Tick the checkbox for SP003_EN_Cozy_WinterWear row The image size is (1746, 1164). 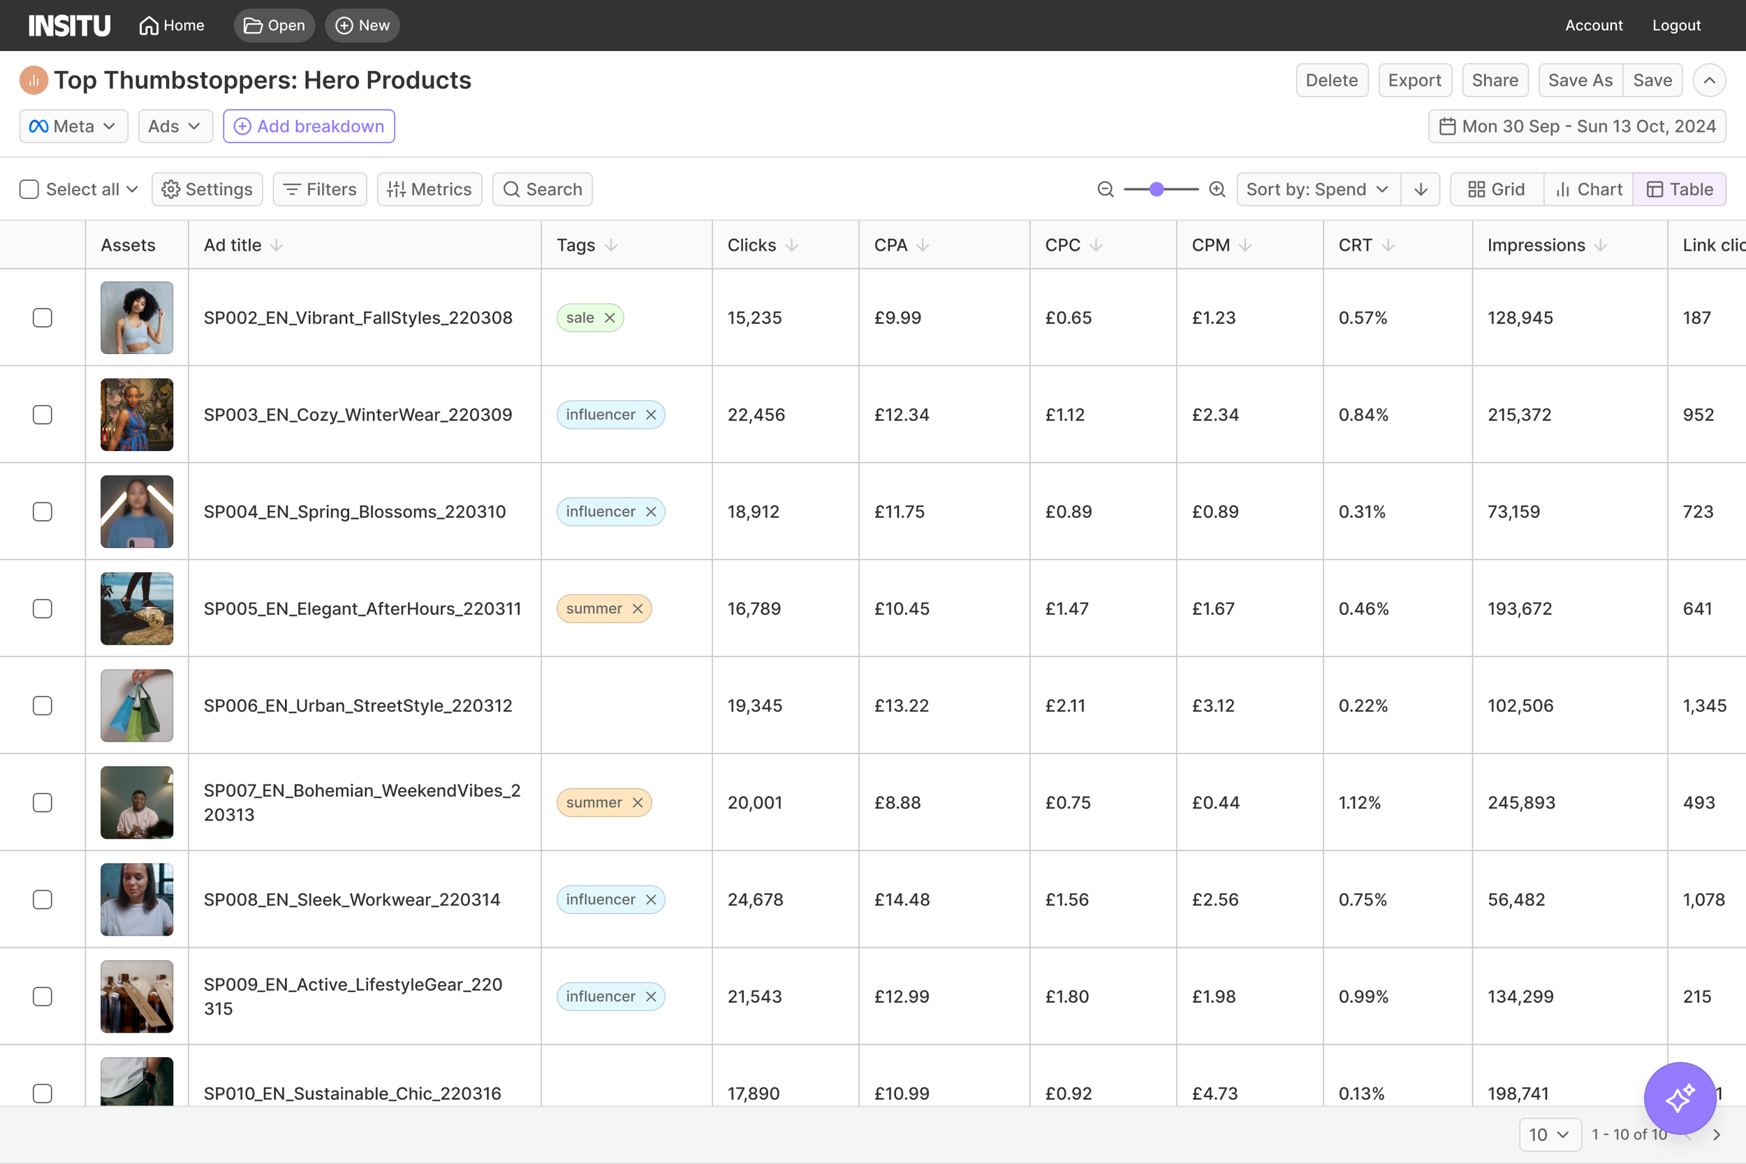pos(43,414)
